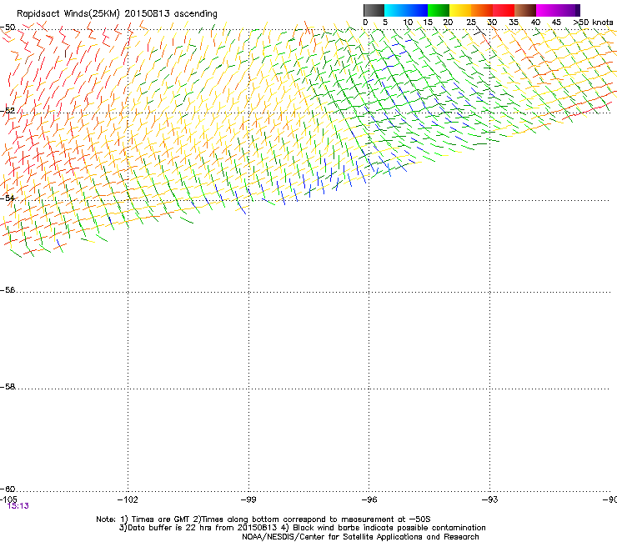Click the -60 latitude axis label
The image size is (617, 542).
coord(8,489)
